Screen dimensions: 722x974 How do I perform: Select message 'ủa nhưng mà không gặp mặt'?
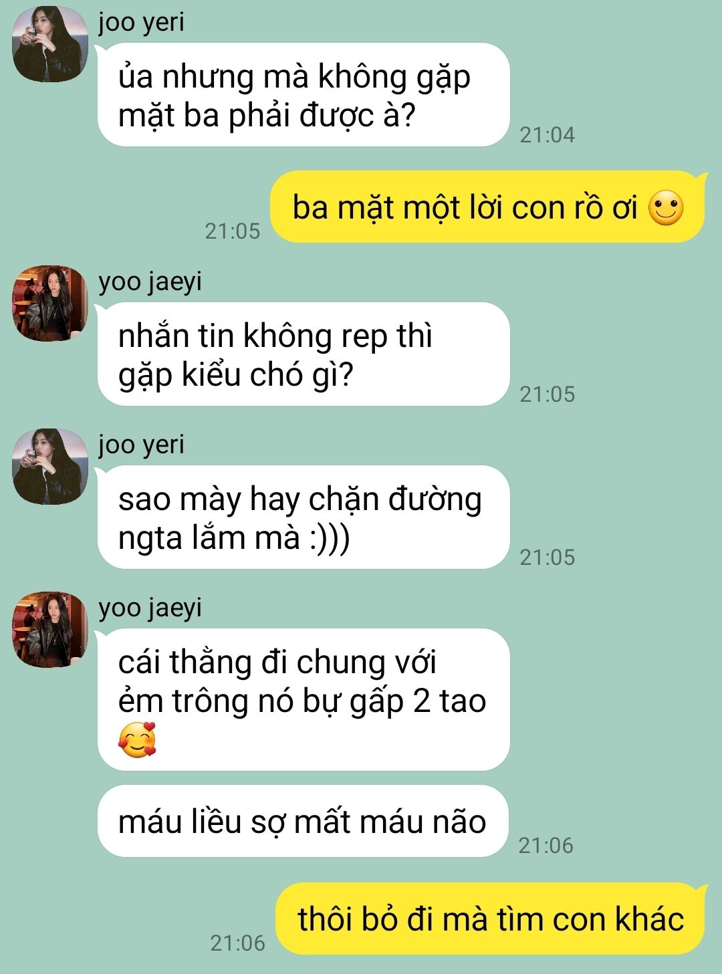[x=304, y=95]
